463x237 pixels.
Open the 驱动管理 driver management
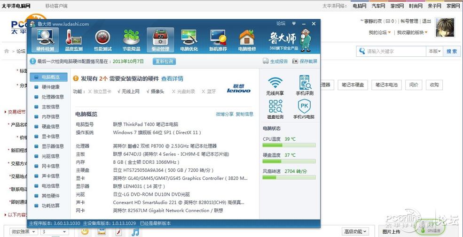[160, 40]
